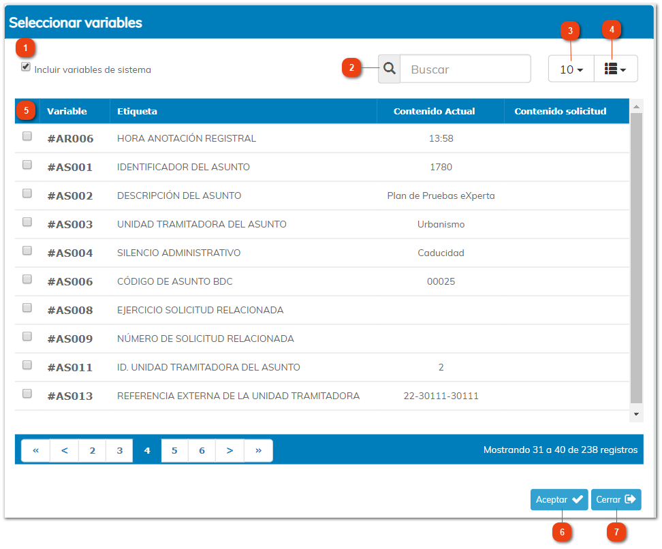Tick the #AR006 variable checkbox
The height and width of the screenshot is (549, 662).
[27, 136]
